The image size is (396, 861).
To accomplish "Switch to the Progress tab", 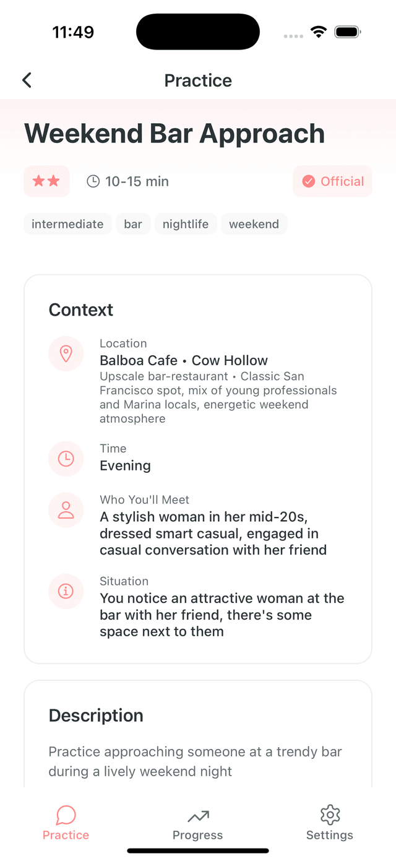I will 198,823.
